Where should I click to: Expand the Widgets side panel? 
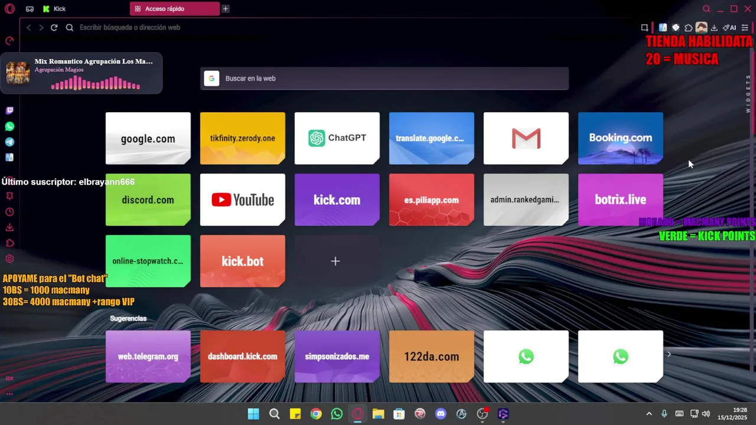(748, 94)
